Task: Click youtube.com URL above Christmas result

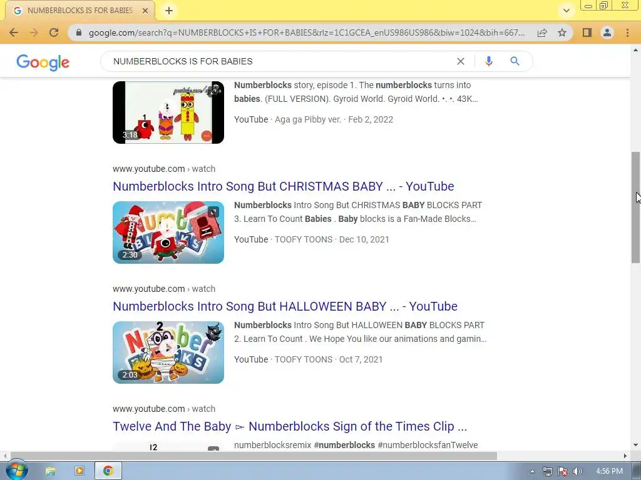Action: pos(164,169)
